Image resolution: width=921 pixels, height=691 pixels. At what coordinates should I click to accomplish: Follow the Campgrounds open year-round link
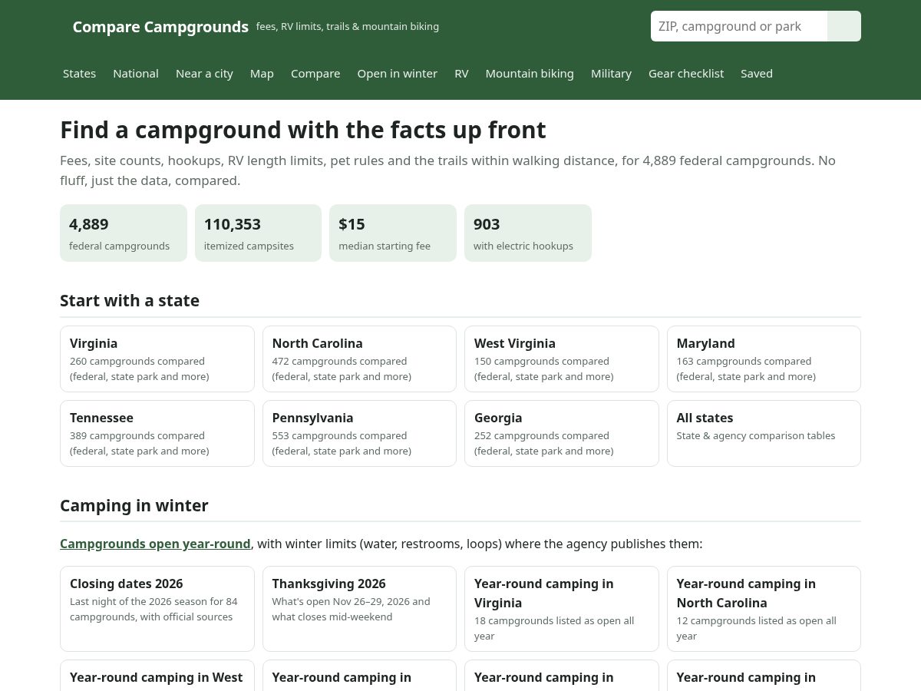tap(155, 544)
